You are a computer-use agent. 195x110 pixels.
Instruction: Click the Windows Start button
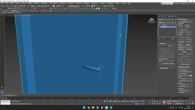[x=84, y=108]
